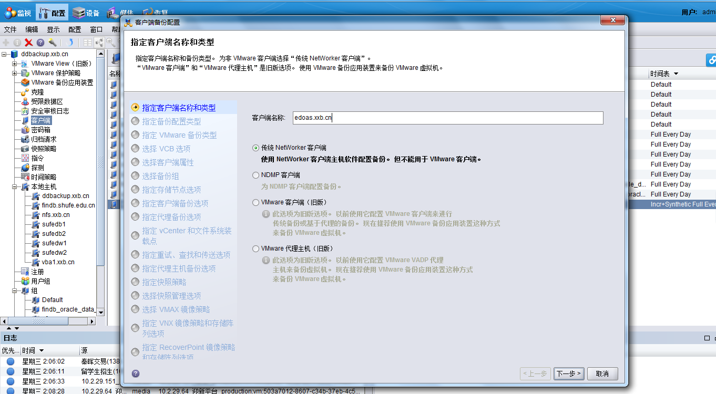Click the info properties toolbar icon
This screenshot has height=394, width=716.
(x=17, y=43)
